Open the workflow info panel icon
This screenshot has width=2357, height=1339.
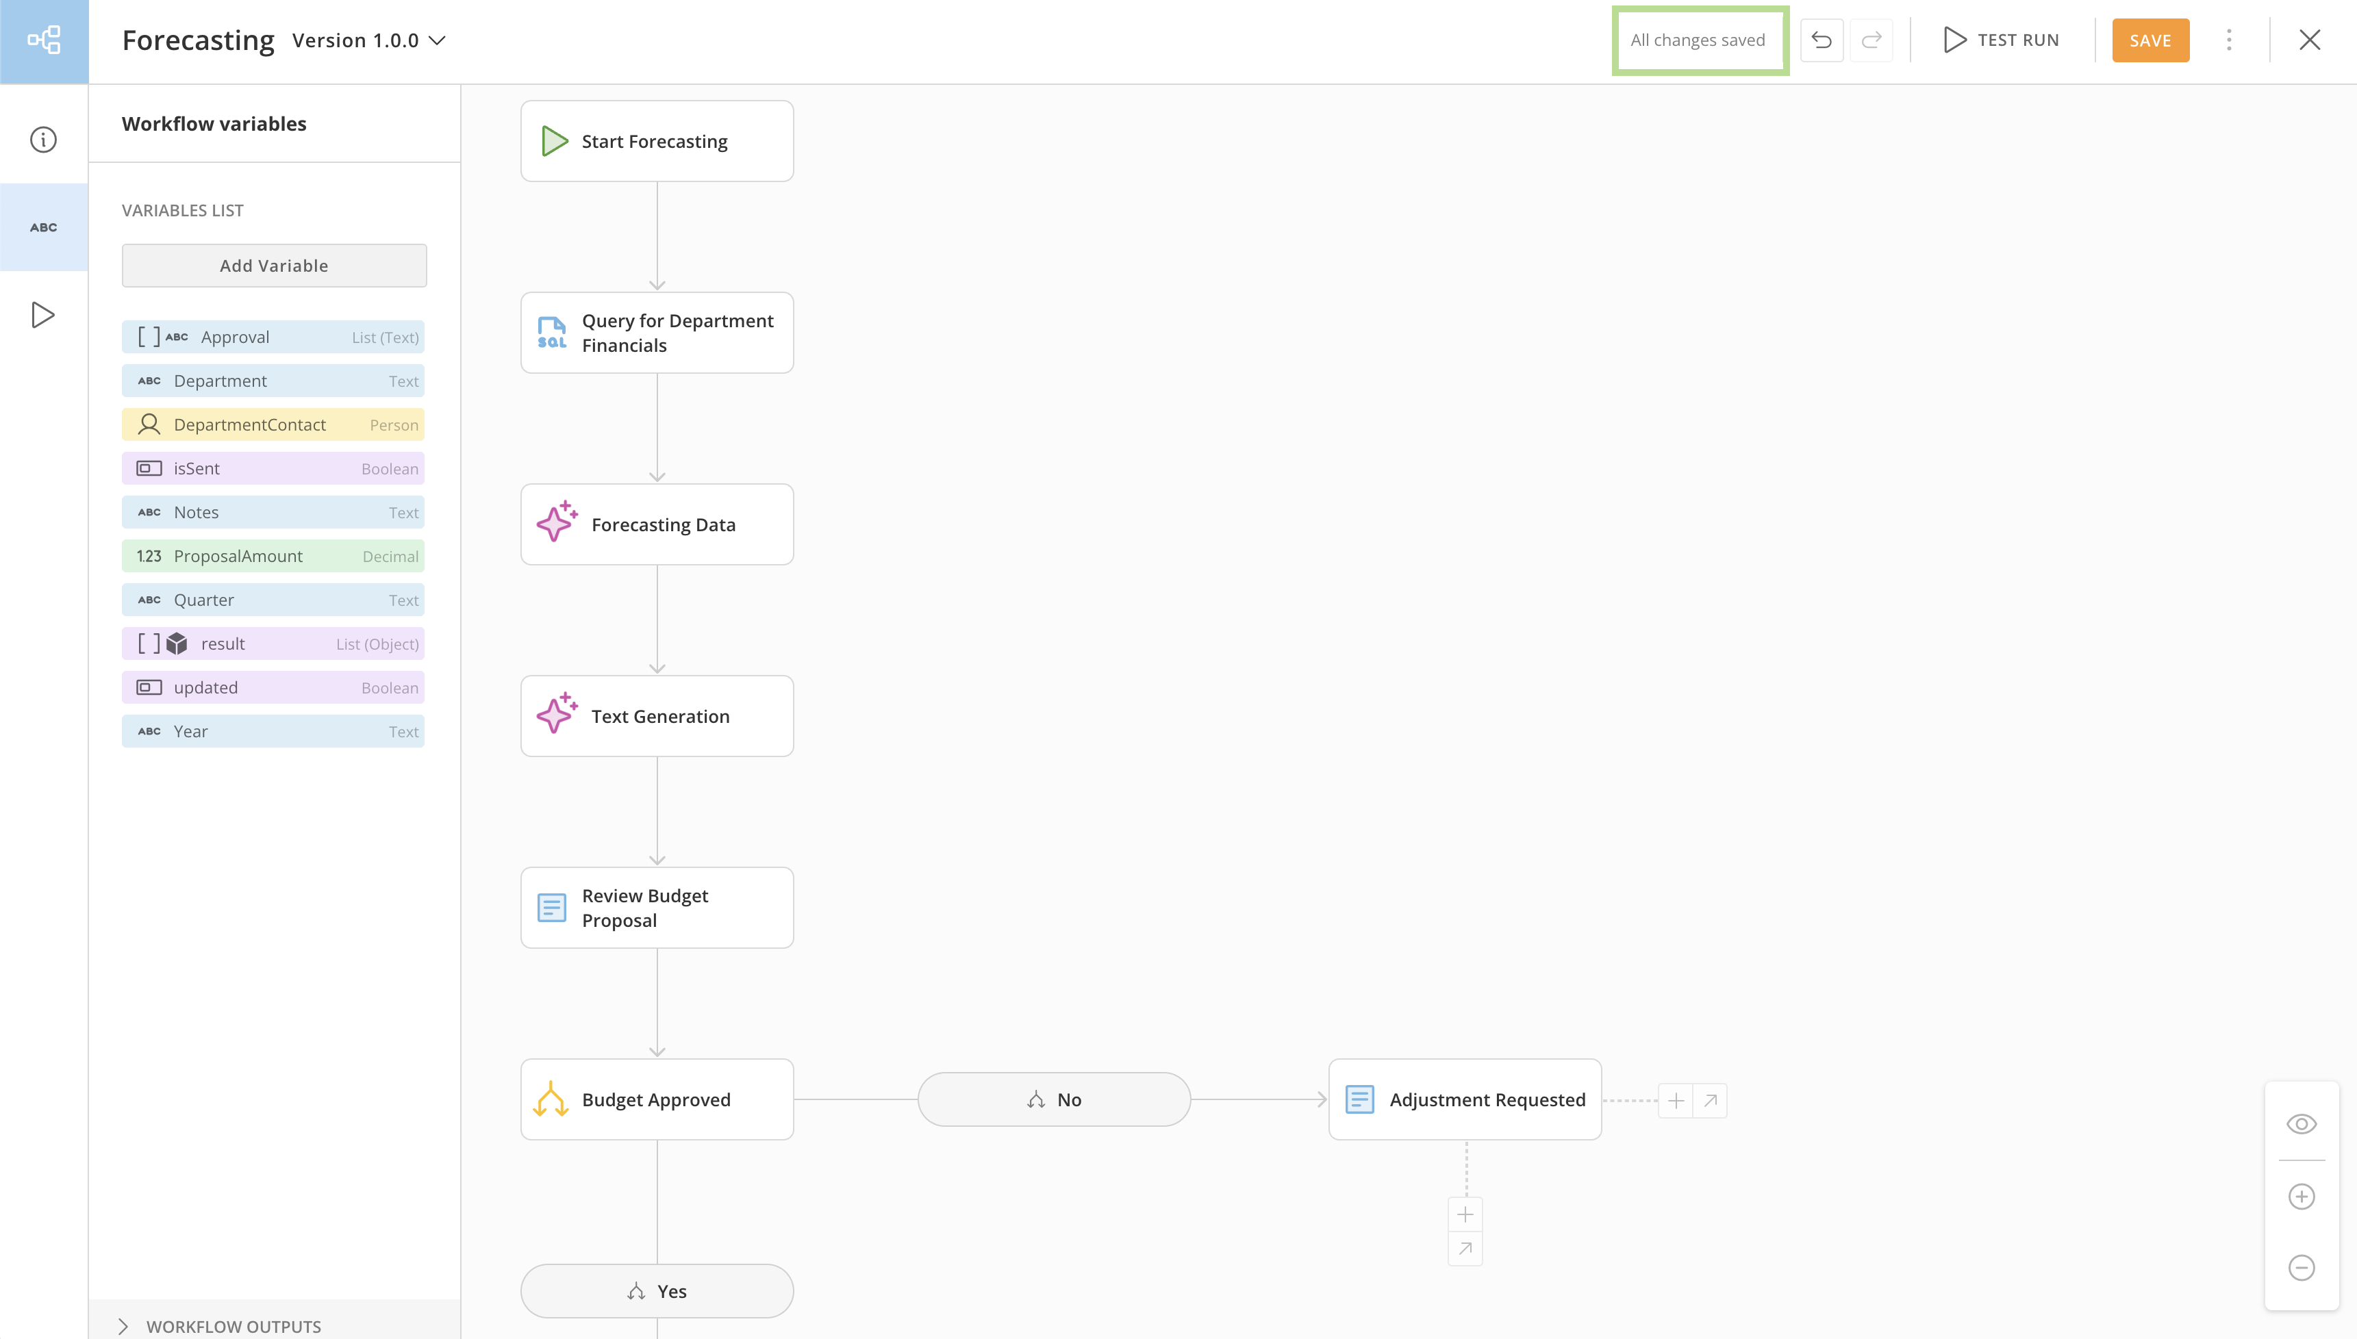click(x=43, y=140)
